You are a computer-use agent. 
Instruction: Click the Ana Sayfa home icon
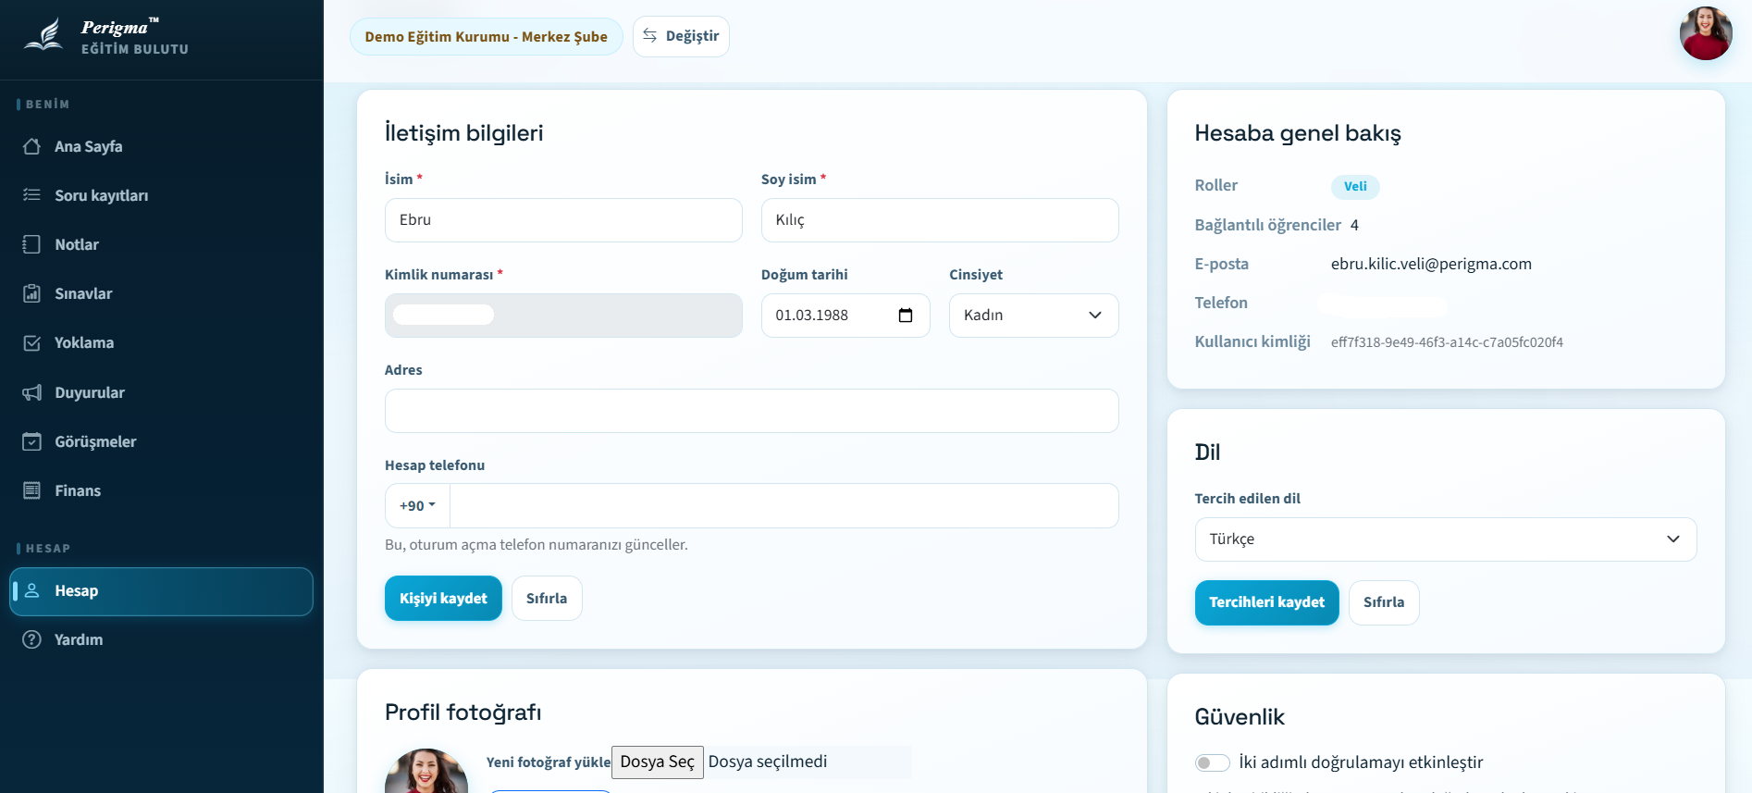(x=31, y=146)
